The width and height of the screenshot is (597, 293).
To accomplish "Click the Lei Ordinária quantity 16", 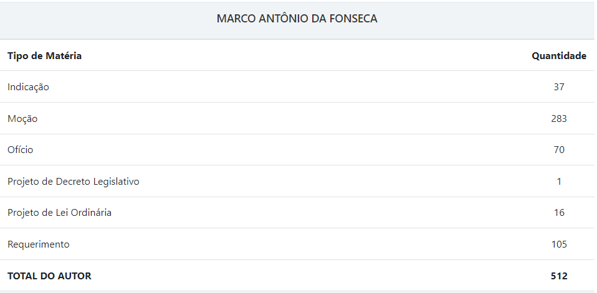I will (x=559, y=213).
